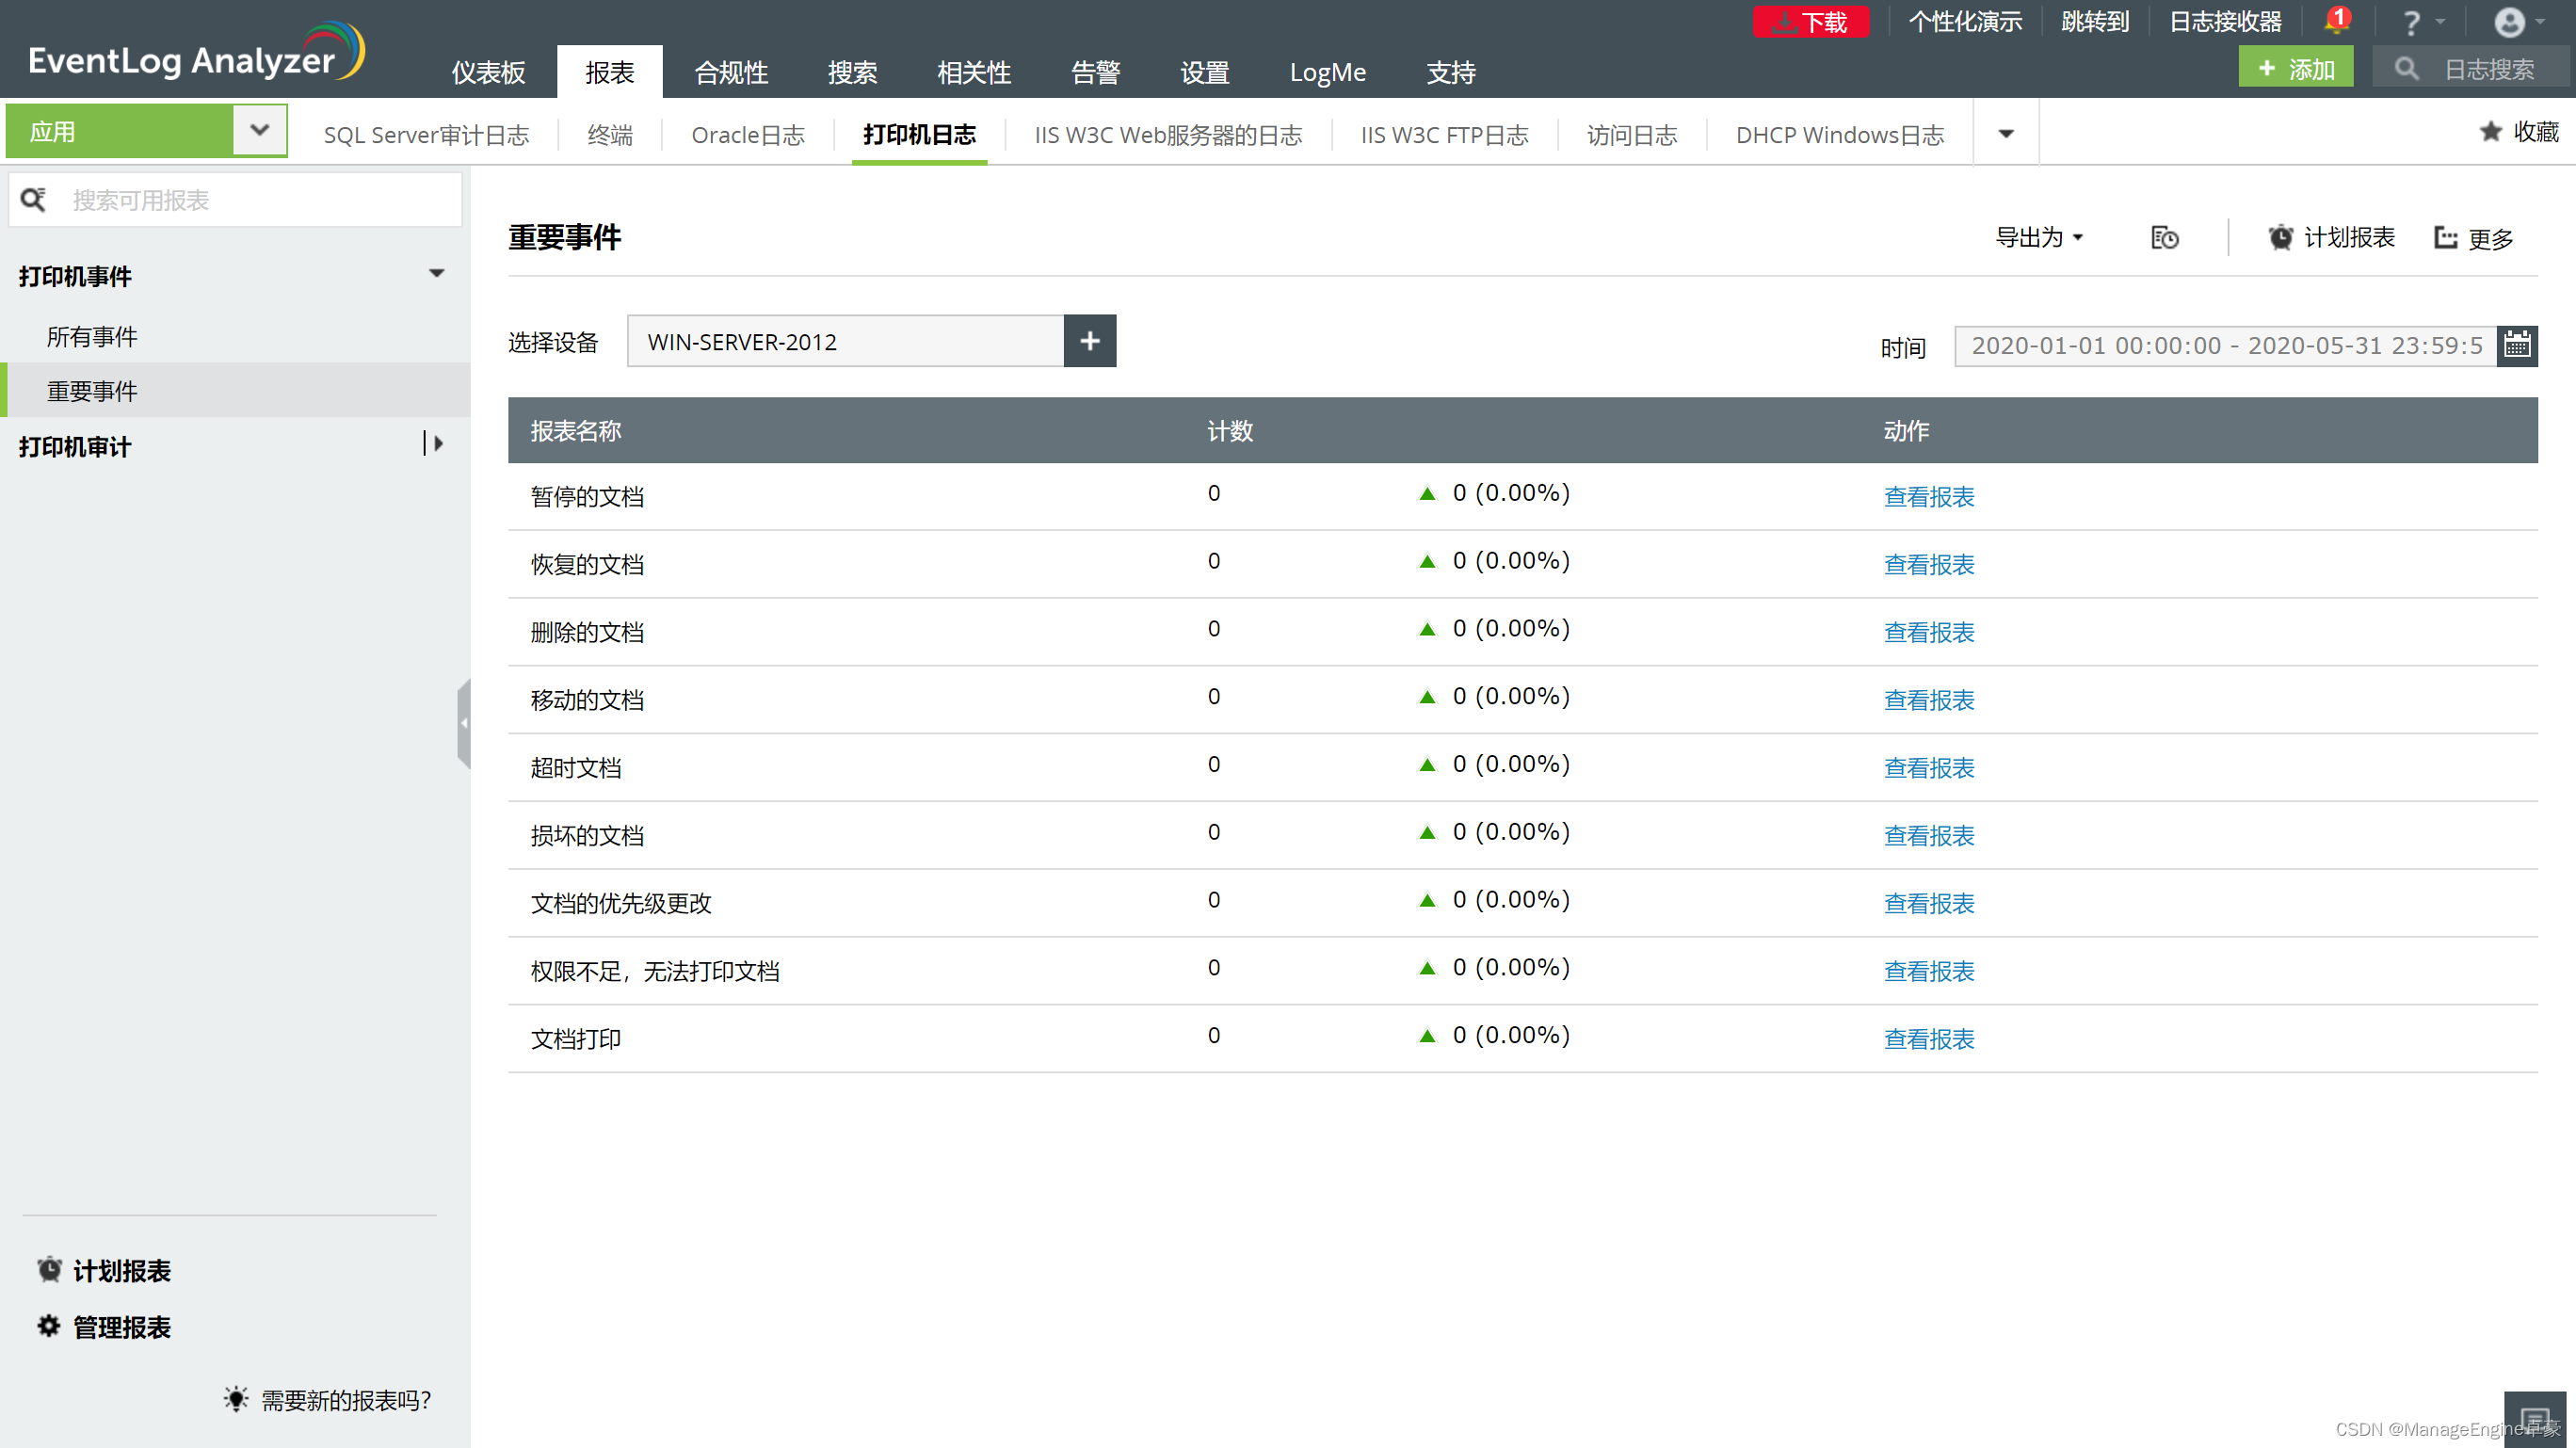Click the 计划报表 alarm icon in the toolbar
2576x1448 pixels.
pyautogui.click(x=2280, y=238)
